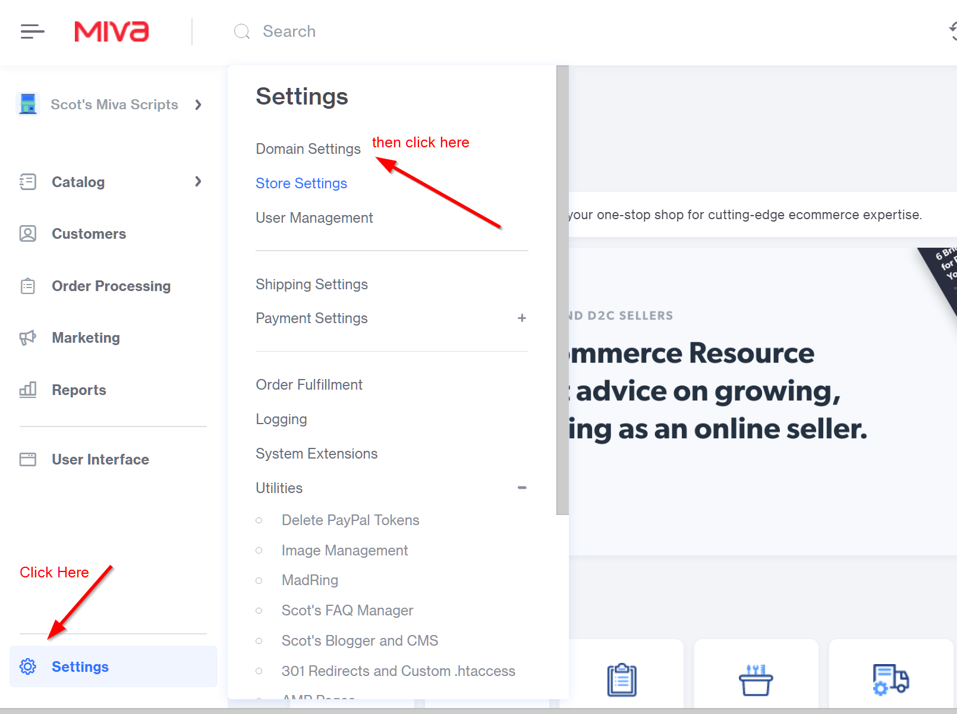Click the basket shortcut icon tile
This screenshot has width=957, height=714.
click(755, 680)
